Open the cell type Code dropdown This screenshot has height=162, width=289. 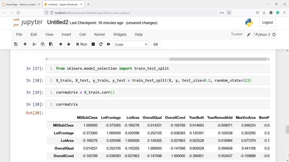click(x=131, y=45)
